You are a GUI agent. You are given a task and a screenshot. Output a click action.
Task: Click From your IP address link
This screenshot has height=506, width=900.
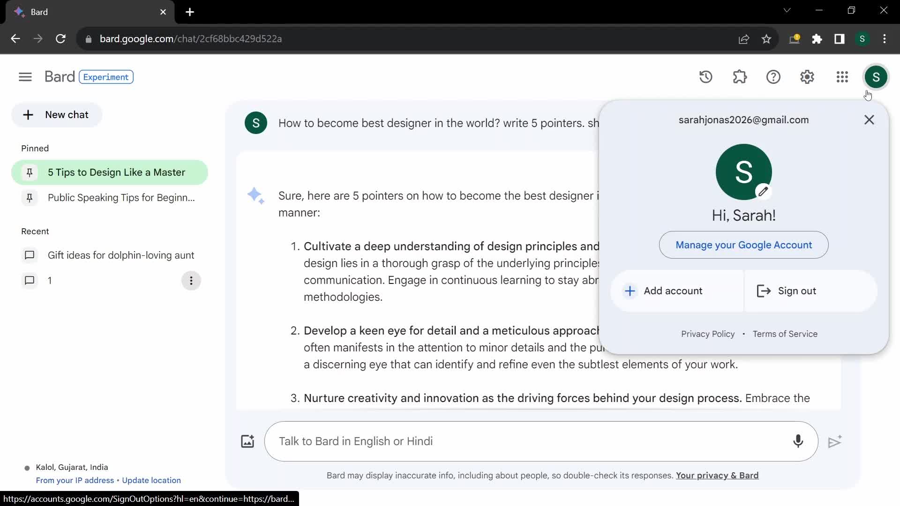point(75,481)
